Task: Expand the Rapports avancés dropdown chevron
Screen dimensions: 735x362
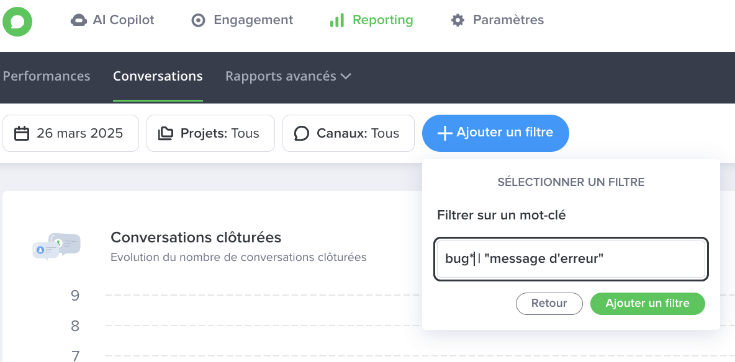Action: (x=346, y=76)
